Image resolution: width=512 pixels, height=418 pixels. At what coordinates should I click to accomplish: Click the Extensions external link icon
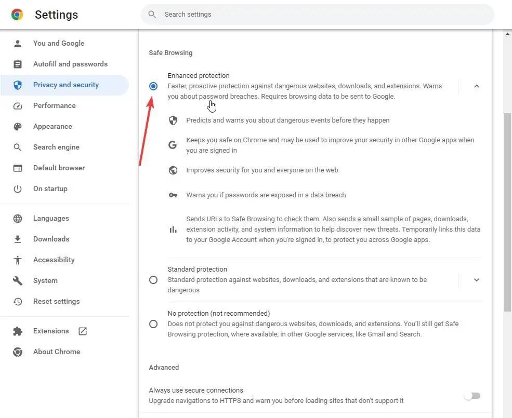pos(83,331)
